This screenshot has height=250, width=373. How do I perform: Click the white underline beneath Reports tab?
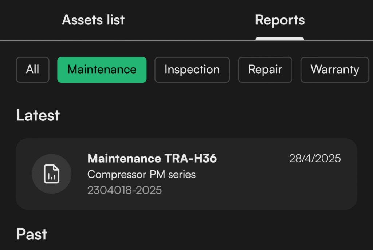point(280,39)
